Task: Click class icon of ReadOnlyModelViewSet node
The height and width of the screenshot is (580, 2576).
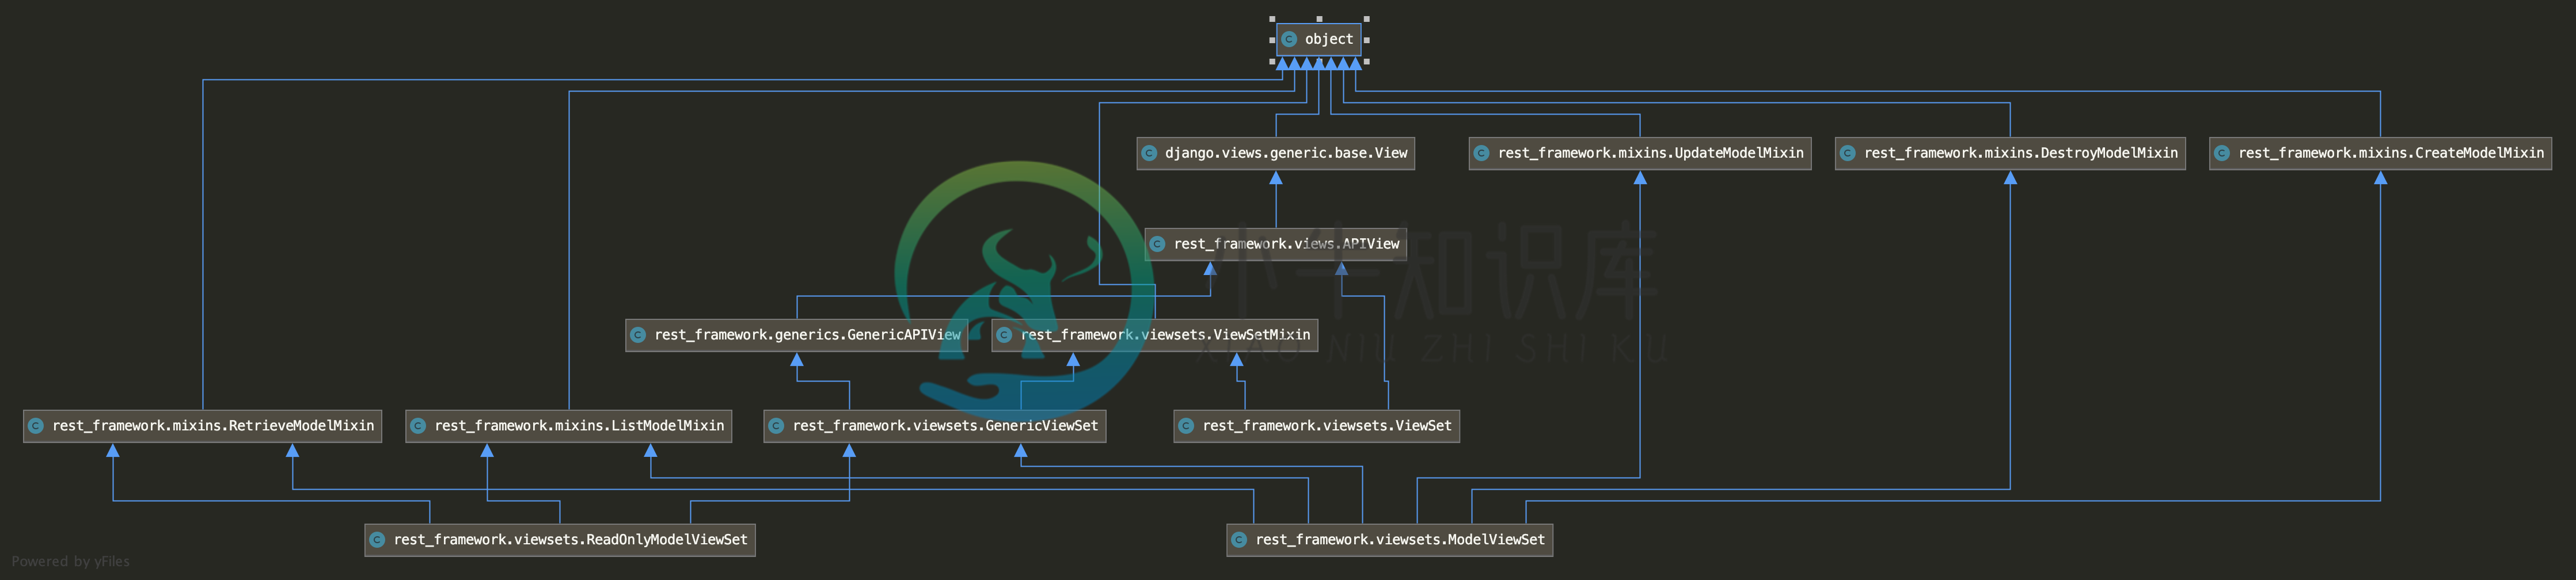Action: (x=377, y=540)
